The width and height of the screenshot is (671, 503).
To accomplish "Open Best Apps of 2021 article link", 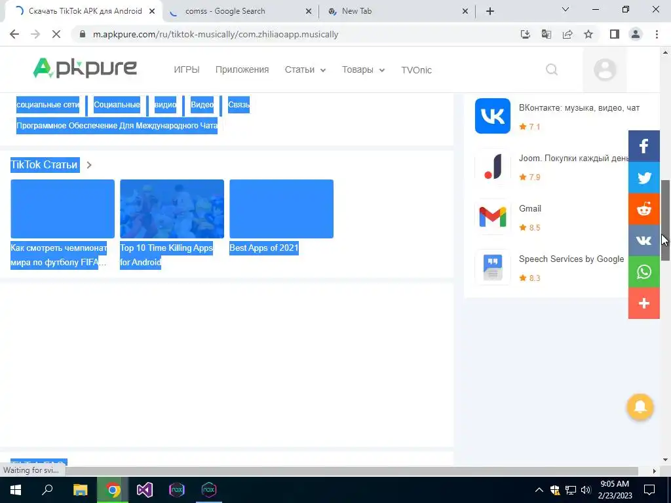I will [x=264, y=248].
